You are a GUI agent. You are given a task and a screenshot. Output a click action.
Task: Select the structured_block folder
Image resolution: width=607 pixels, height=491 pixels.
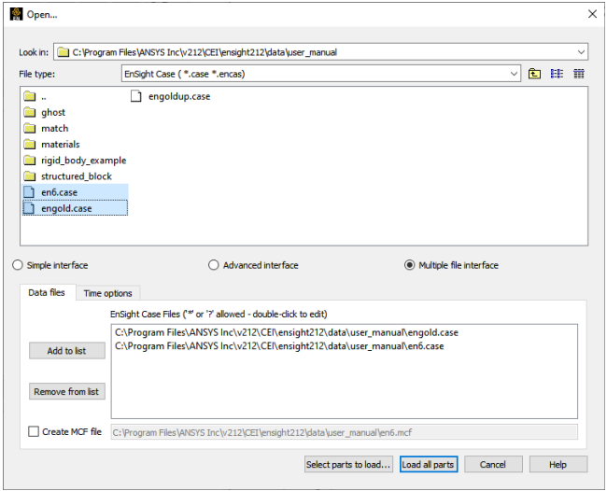(x=67, y=176)
